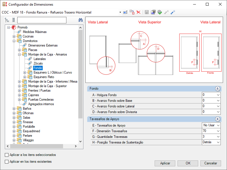Screen dimensions: 227x170
Task: Collapse the Tavesaños de Apoyo section chevron
Action: tap(217, 119)
